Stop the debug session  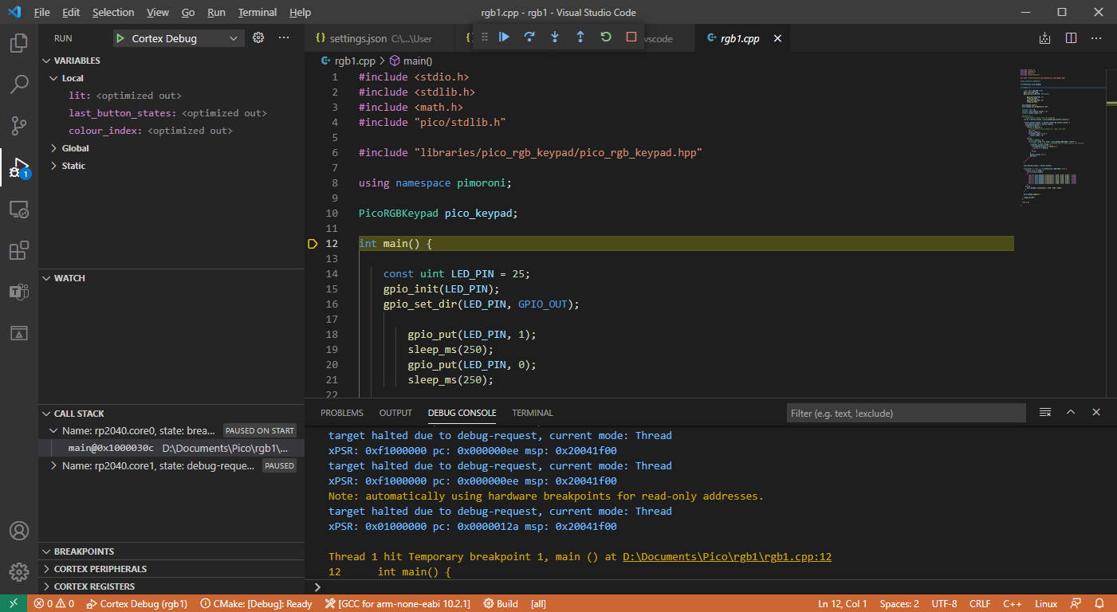coord(631,37)
